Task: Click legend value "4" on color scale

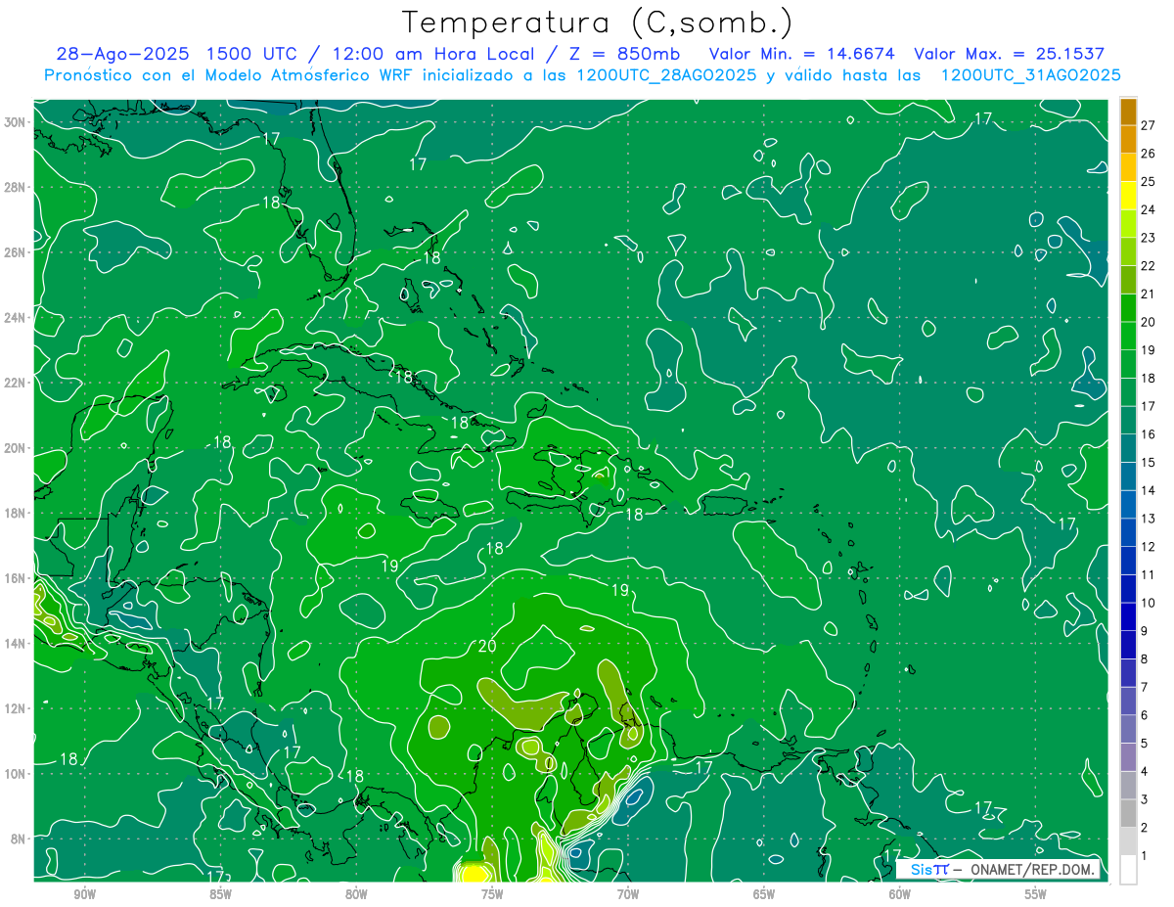Action: 1145,772
